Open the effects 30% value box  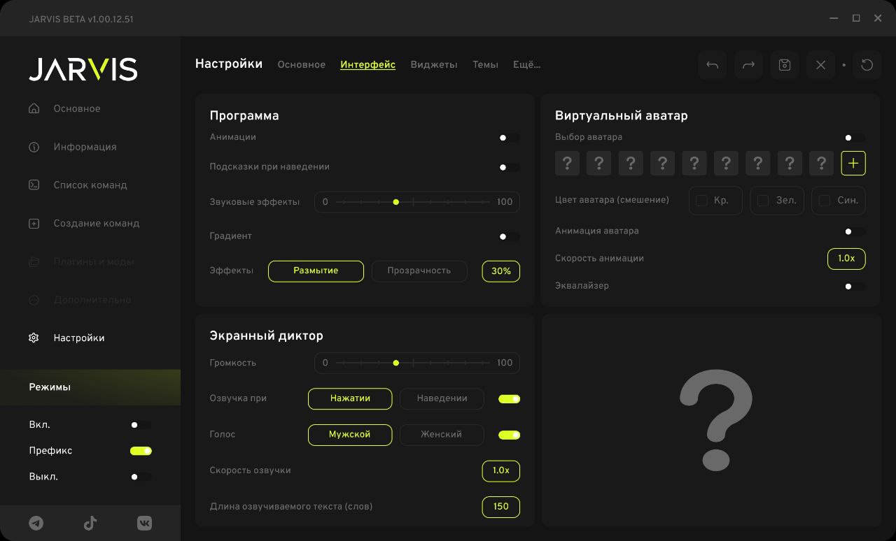[500, 271]
